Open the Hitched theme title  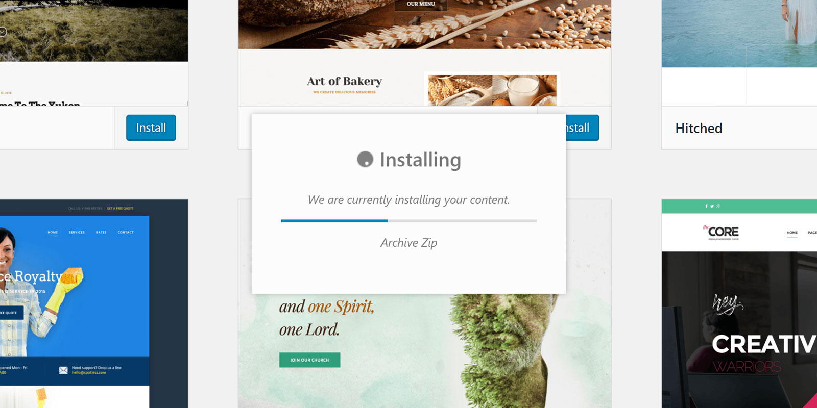(x=699, y=128)
